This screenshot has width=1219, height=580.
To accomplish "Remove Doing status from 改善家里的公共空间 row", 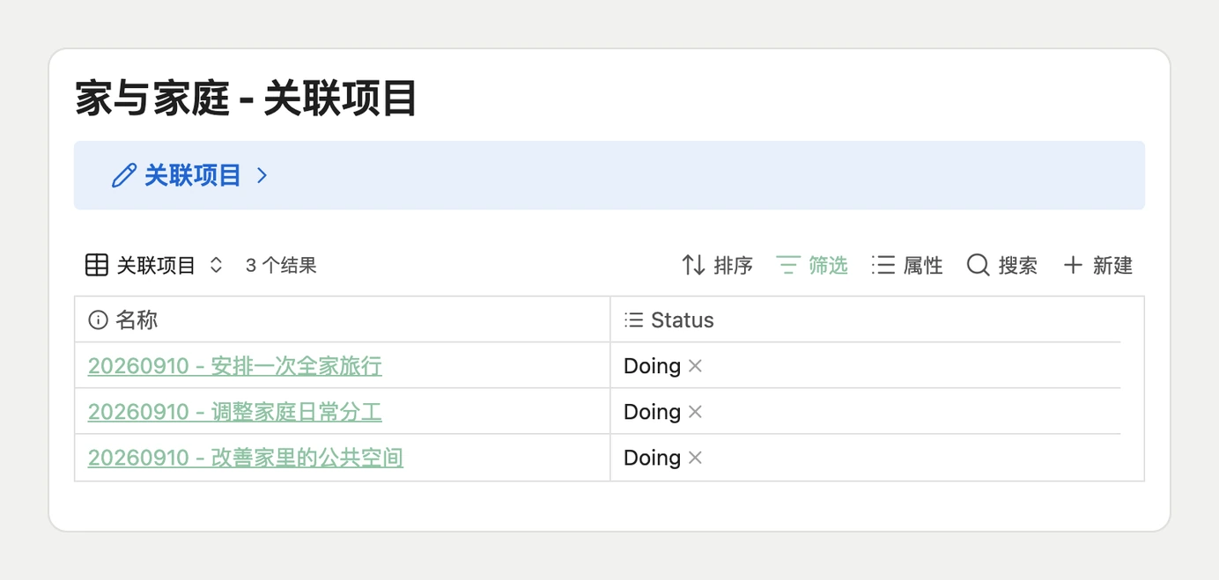I will [695, 457].
